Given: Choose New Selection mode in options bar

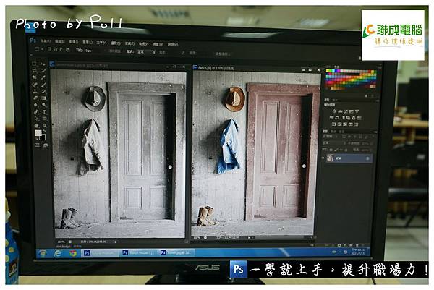Looking at the screenshot, I should 49,49.
